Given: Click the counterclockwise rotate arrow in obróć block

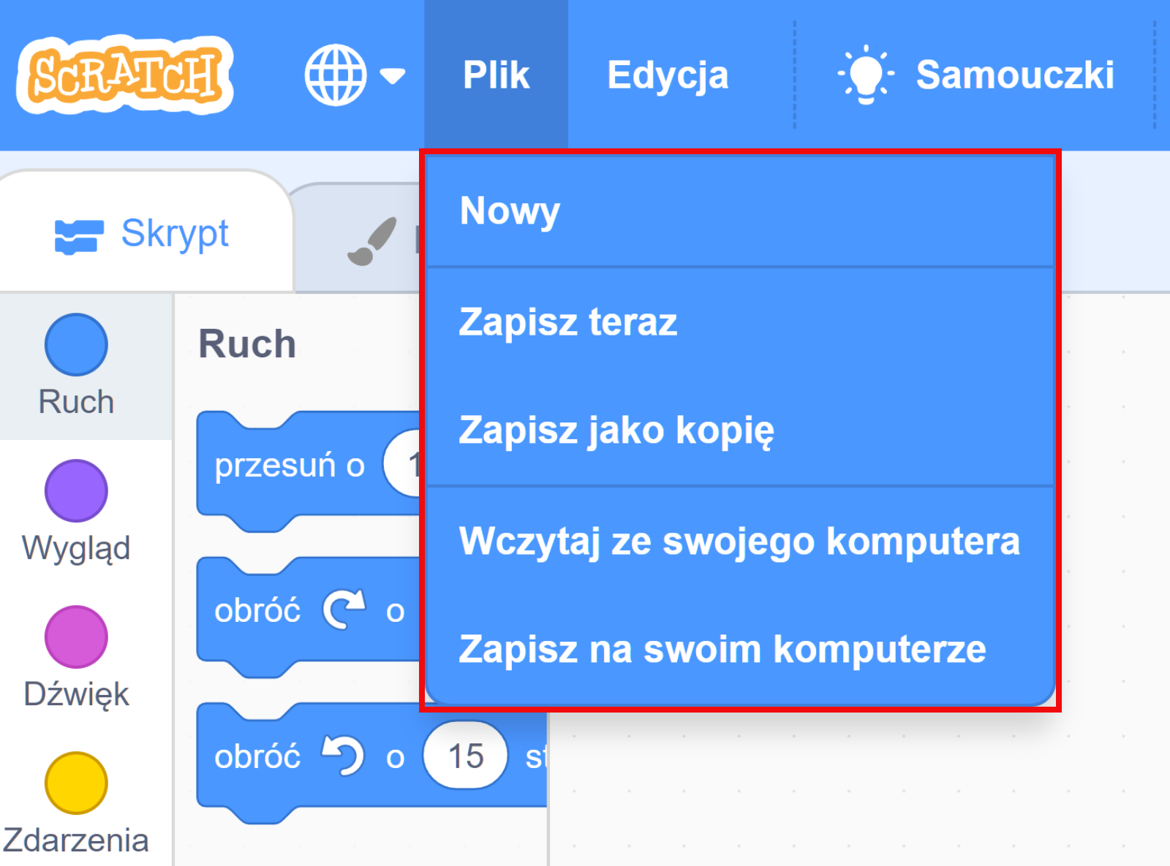Looking at the screenshot, I should click(x=344, y=756).
